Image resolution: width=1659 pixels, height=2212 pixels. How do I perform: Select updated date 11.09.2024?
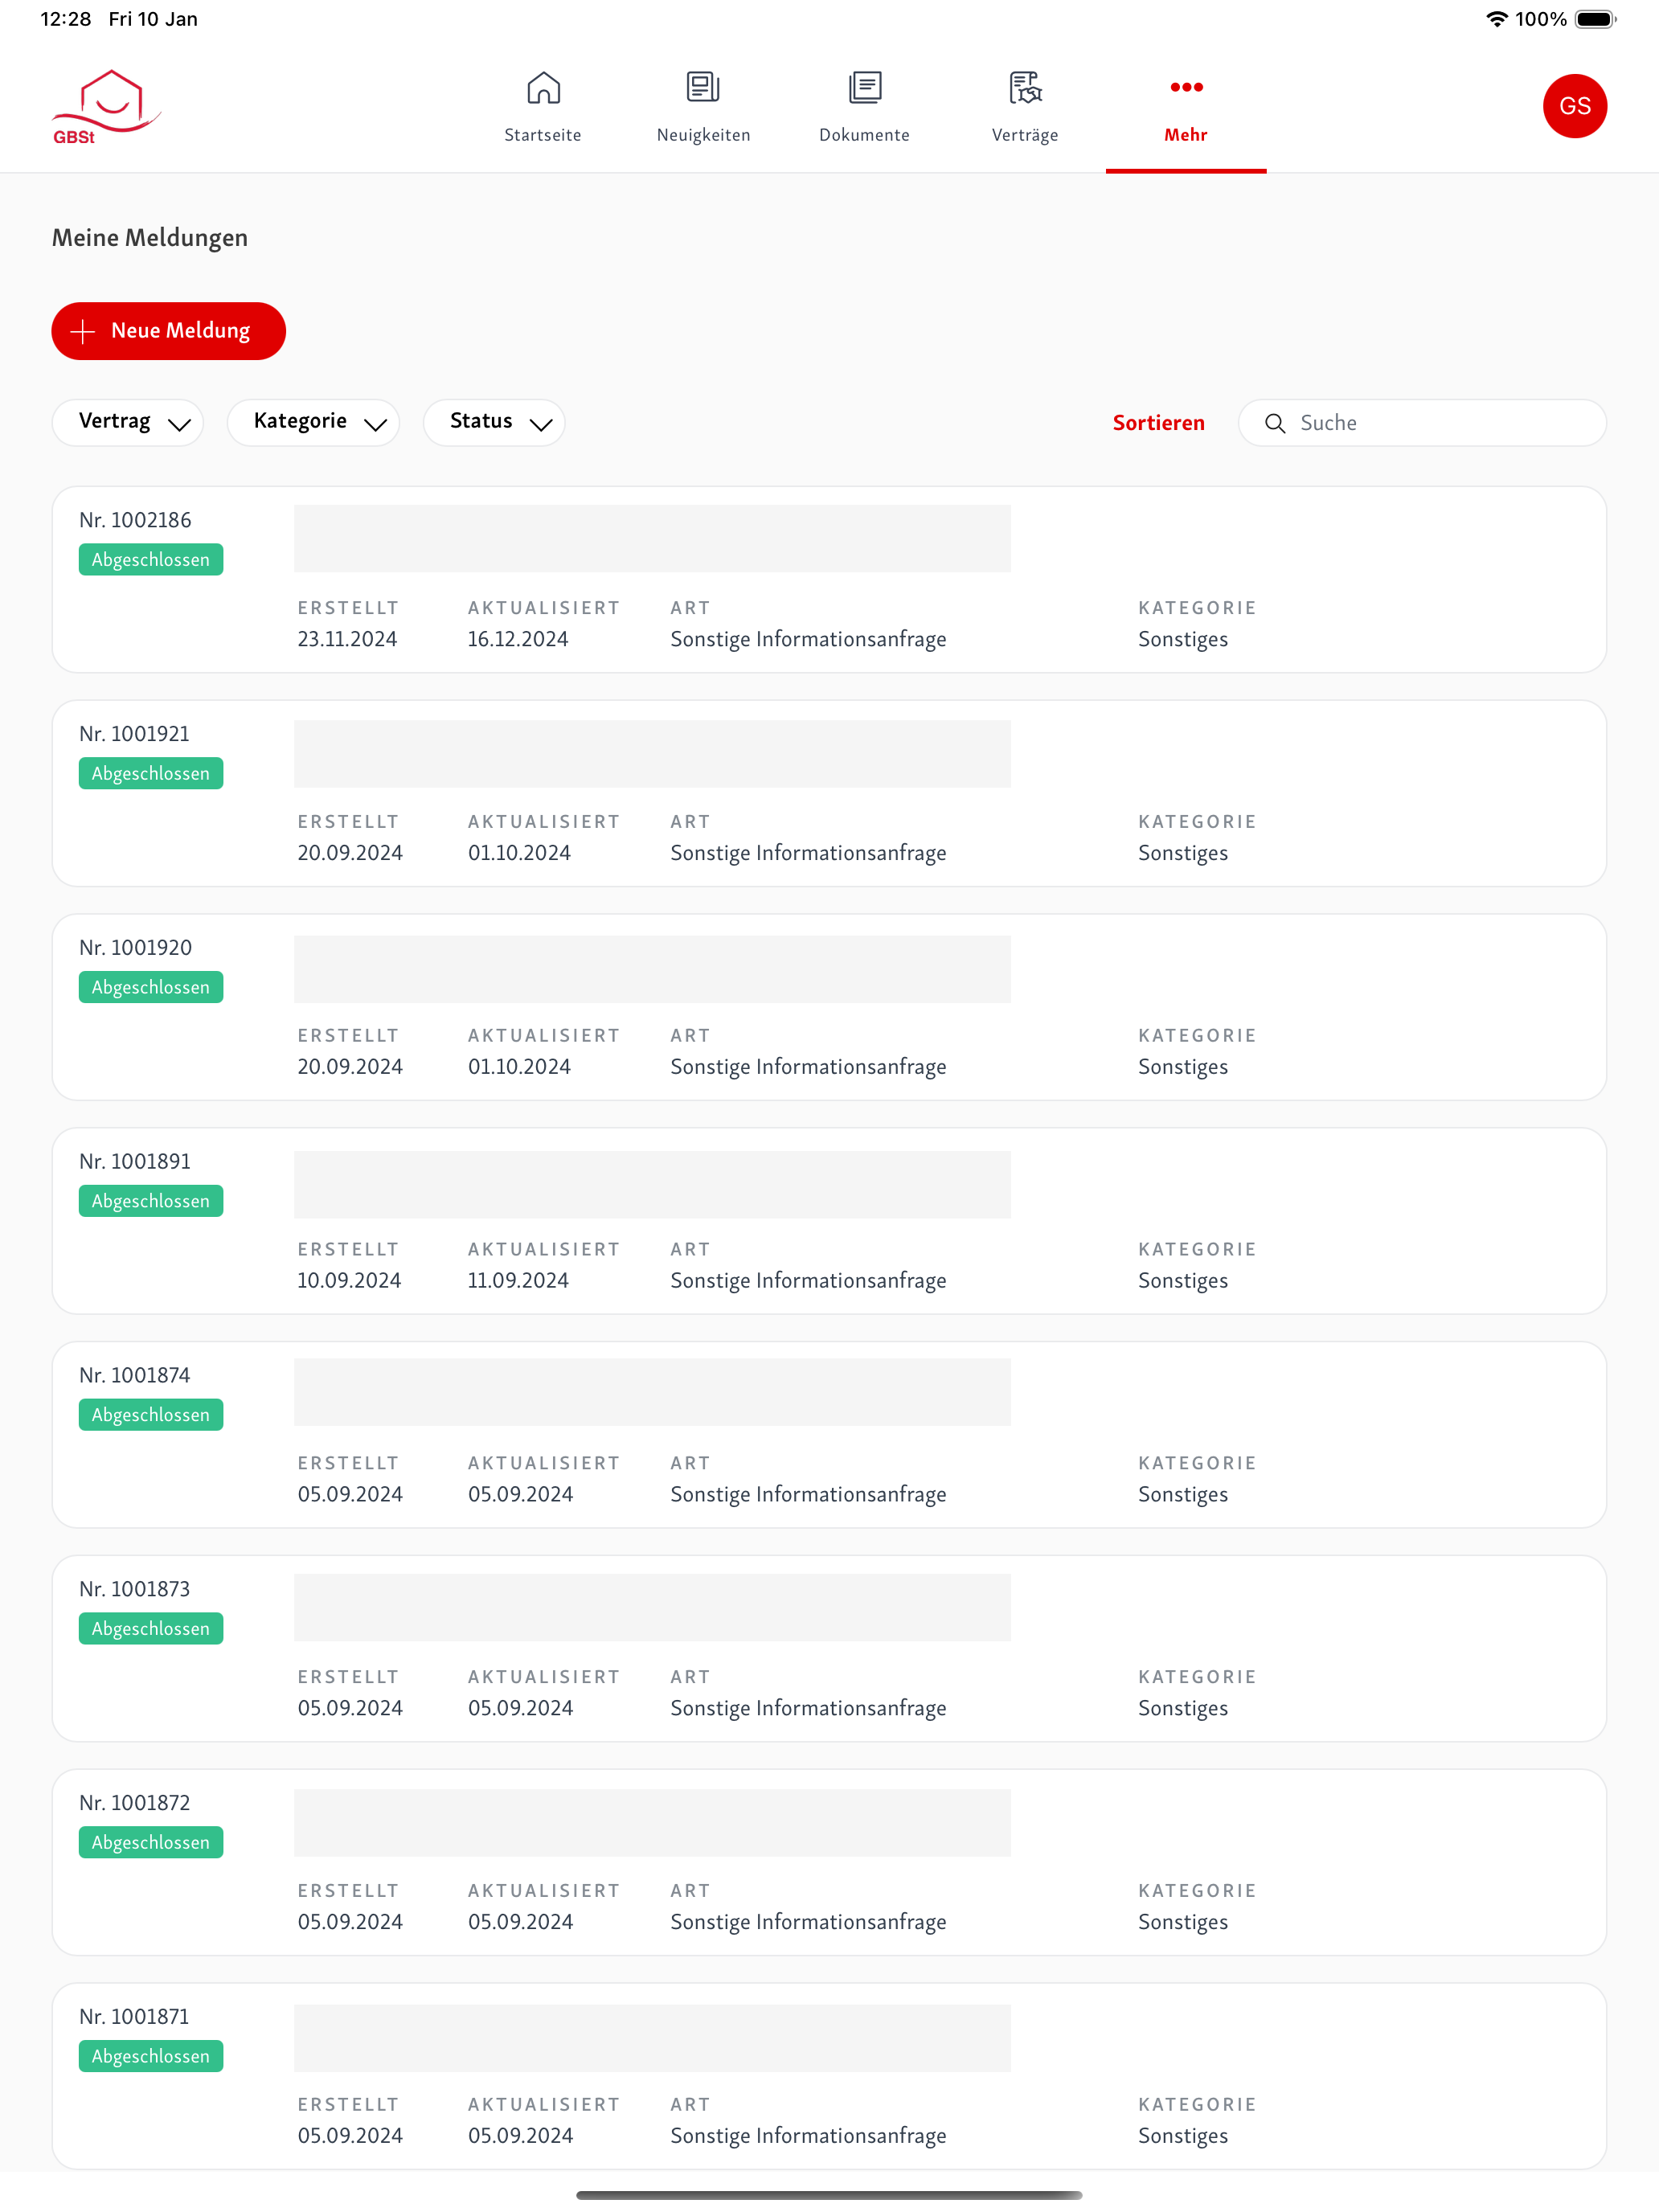[x=518, y=1281]
